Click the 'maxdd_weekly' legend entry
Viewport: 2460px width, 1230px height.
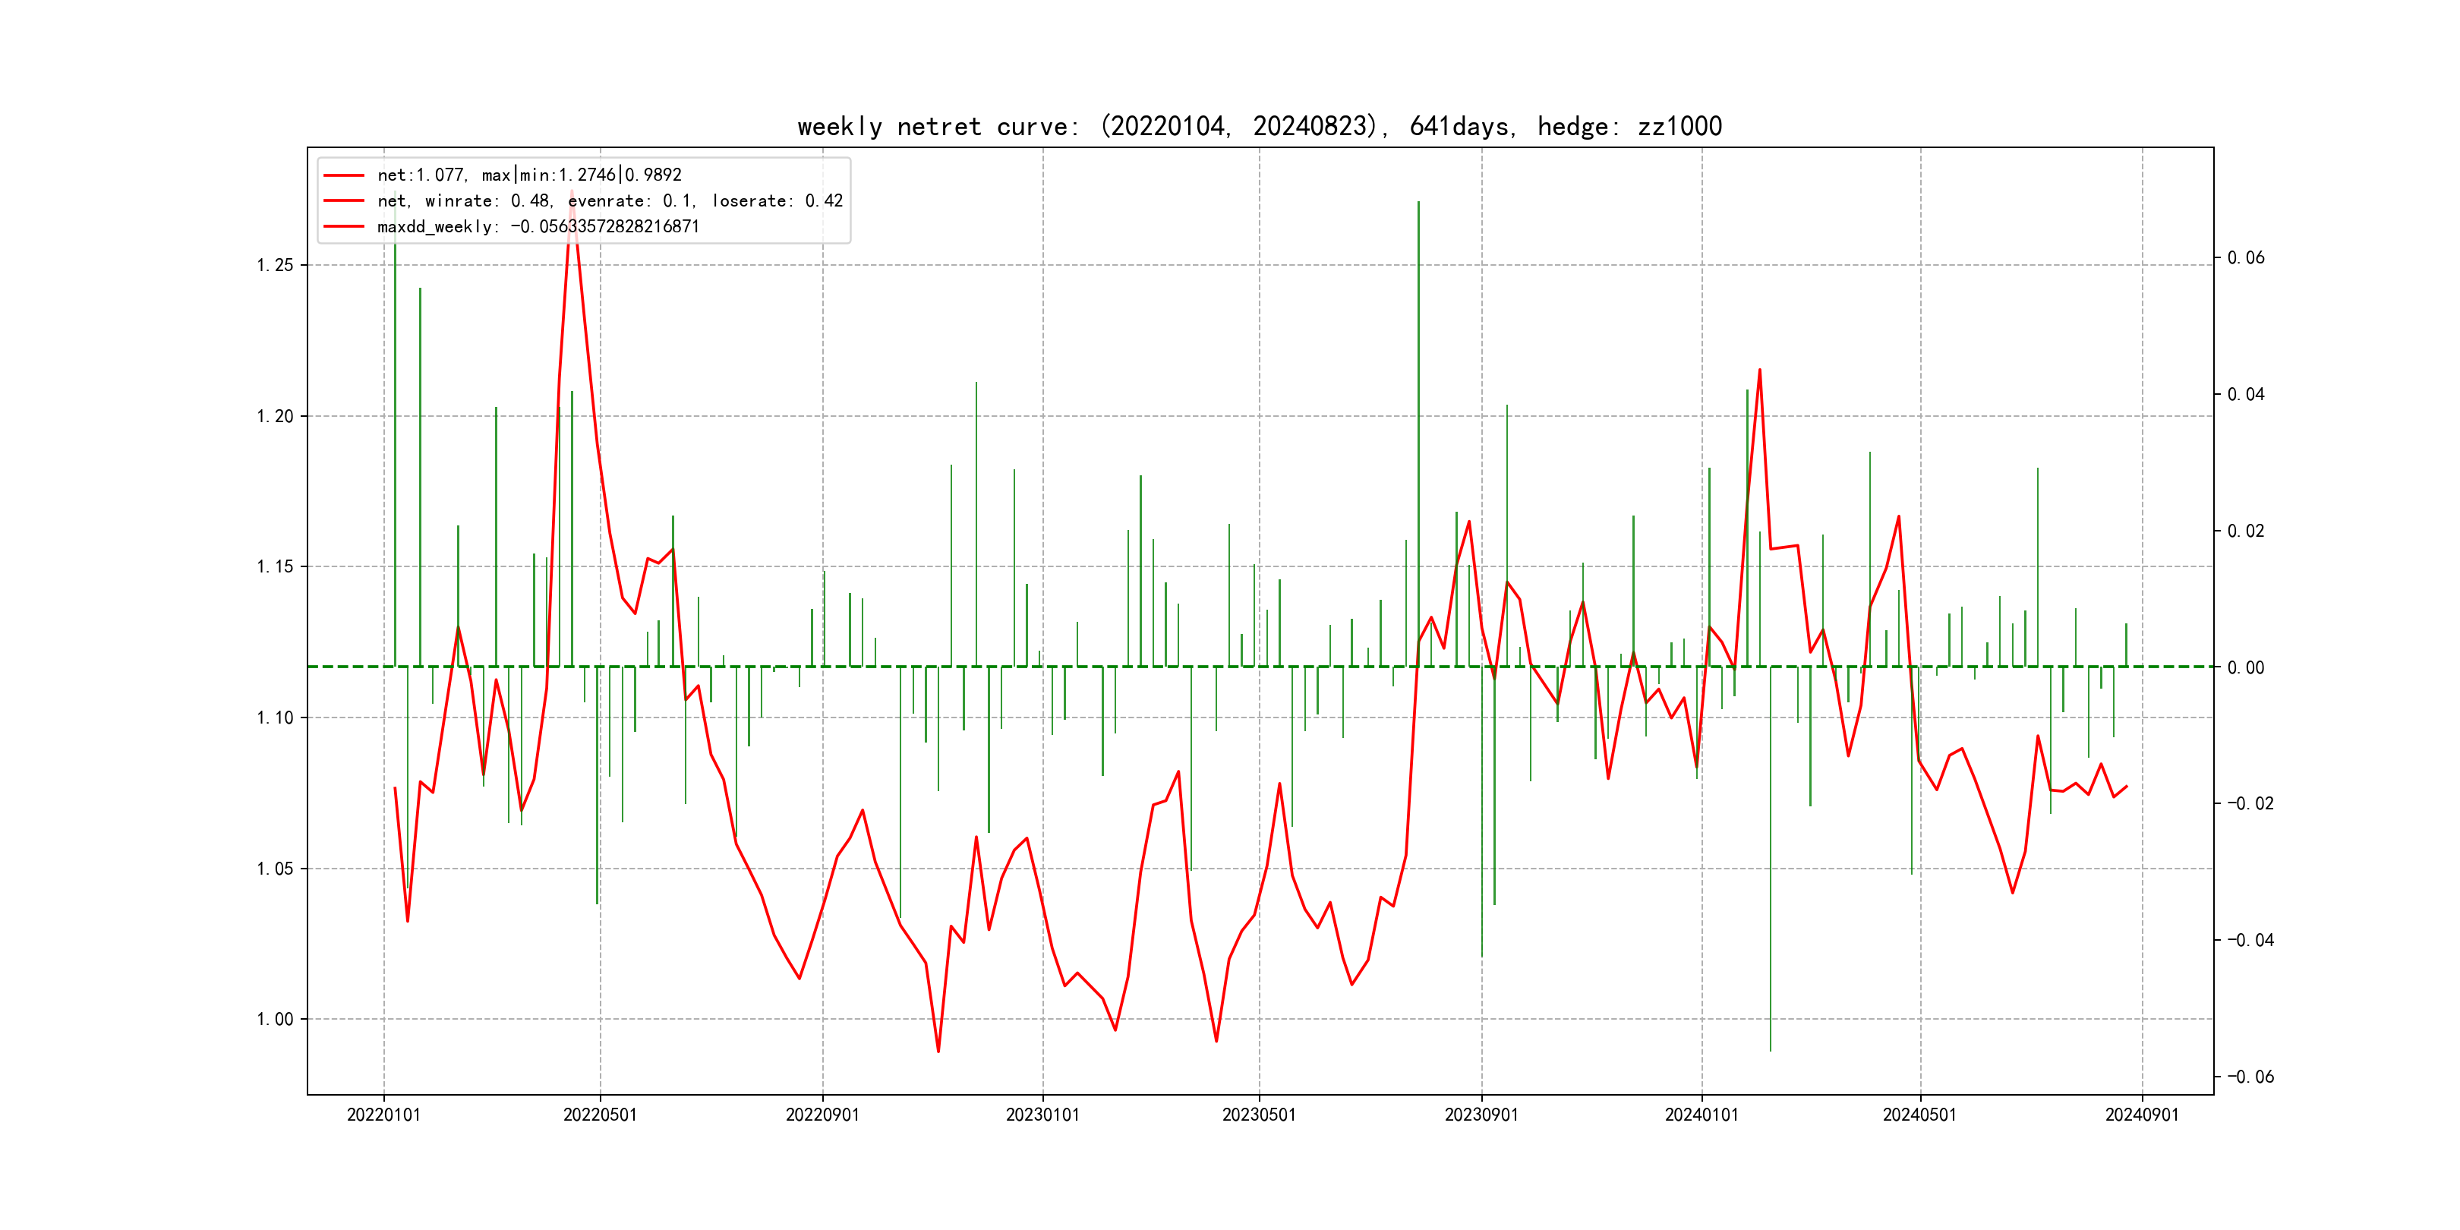538,226
